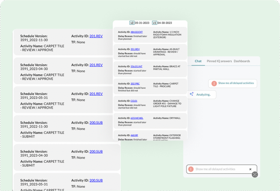Click the chat input field
Screen dimensions: 280x191
[222, 169]
